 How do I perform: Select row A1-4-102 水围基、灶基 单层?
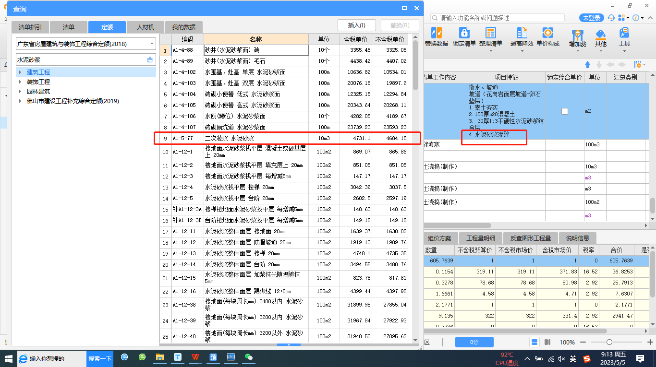coord(284,72)
